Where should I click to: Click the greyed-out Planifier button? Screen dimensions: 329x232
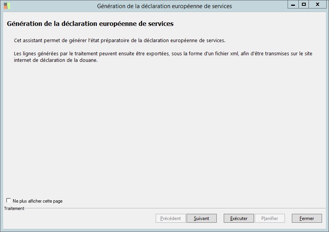coord(269,218)
